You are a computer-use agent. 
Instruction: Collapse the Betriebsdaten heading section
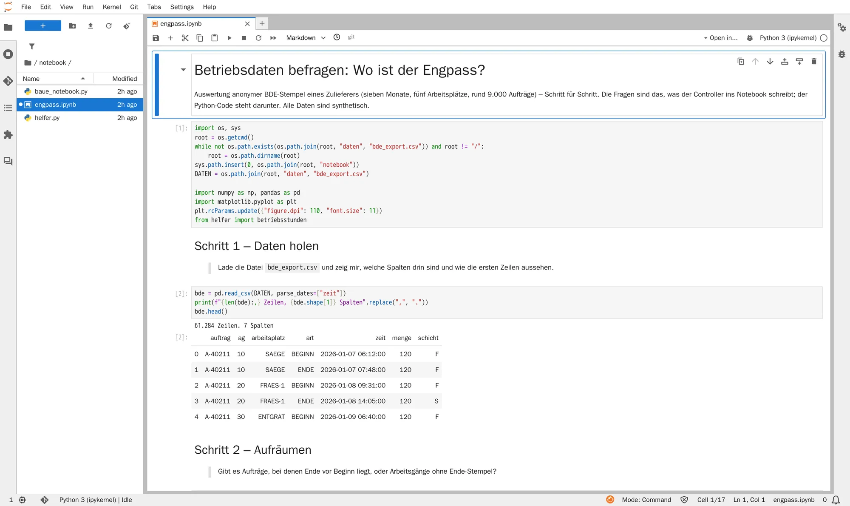tap(183, 70)
